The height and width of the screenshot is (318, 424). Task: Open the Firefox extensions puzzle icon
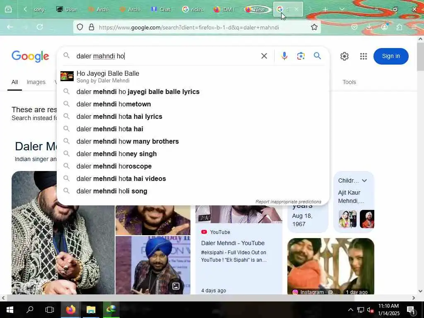[400, 27]
